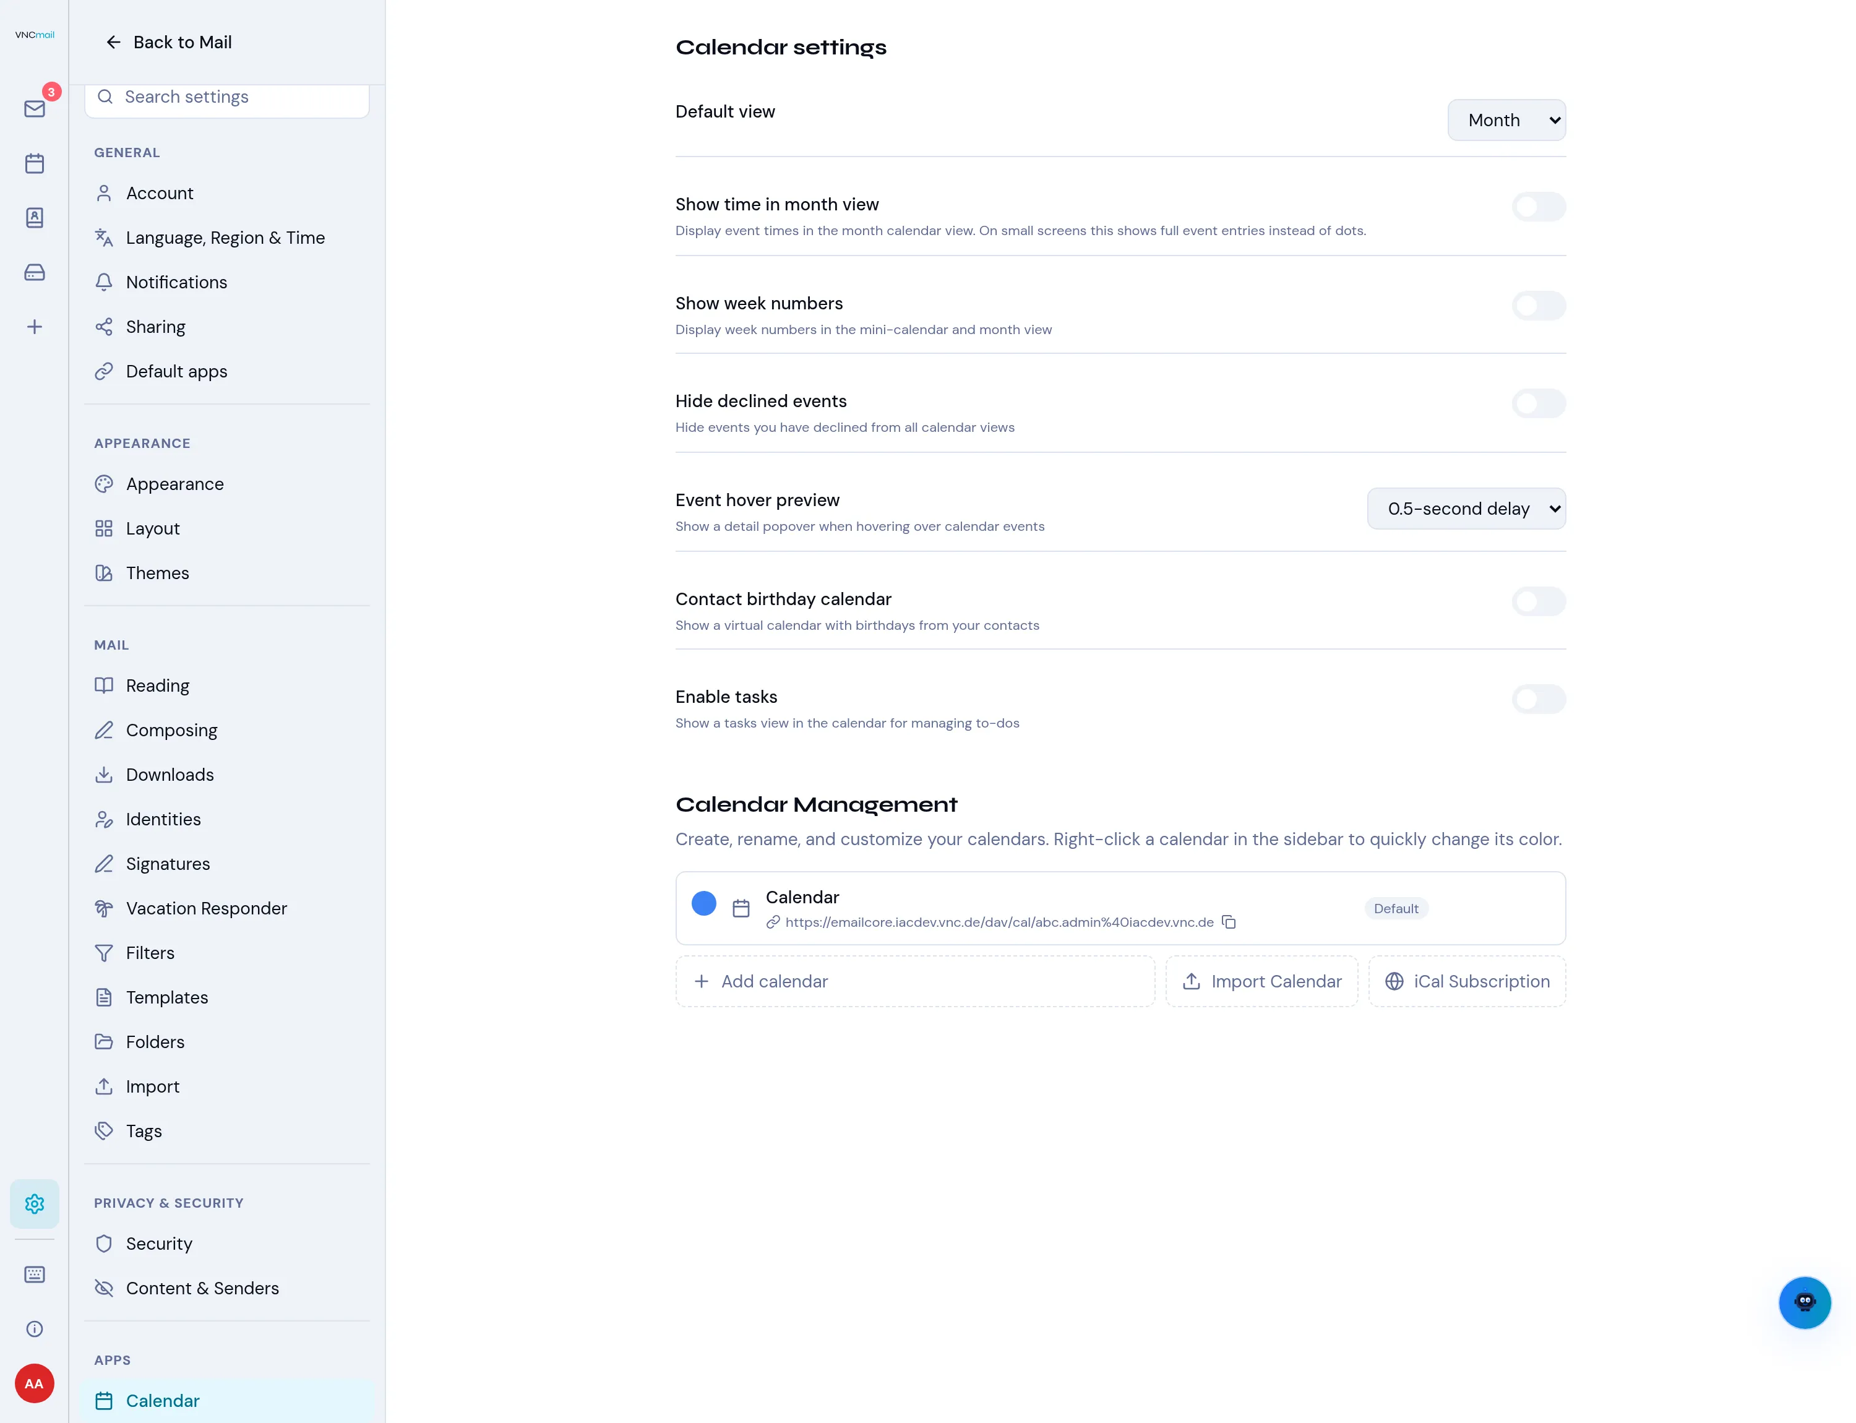Open Language, Region & Time settings

[x=227, y=238]
